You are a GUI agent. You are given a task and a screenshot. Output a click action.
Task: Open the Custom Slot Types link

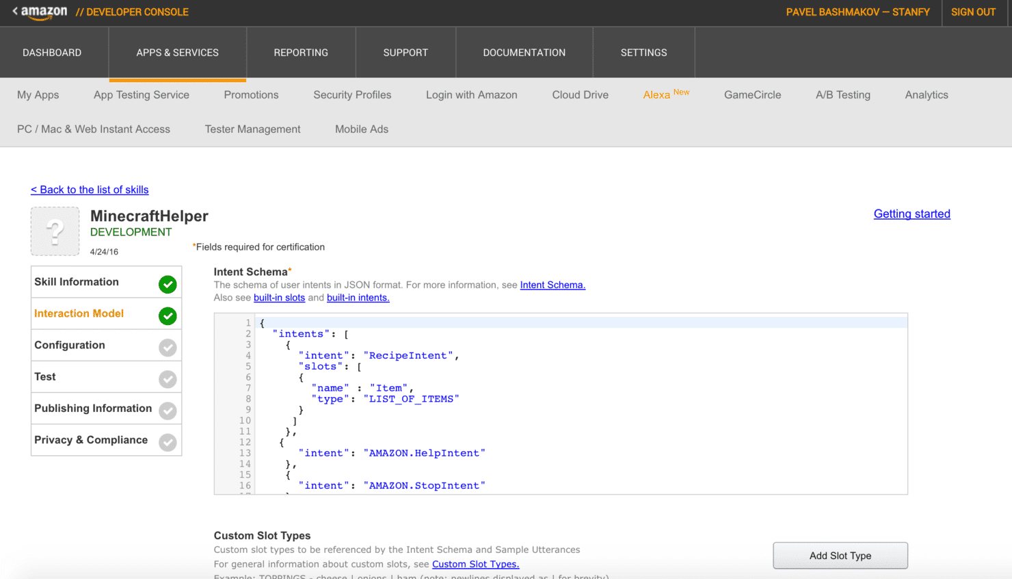476,565
